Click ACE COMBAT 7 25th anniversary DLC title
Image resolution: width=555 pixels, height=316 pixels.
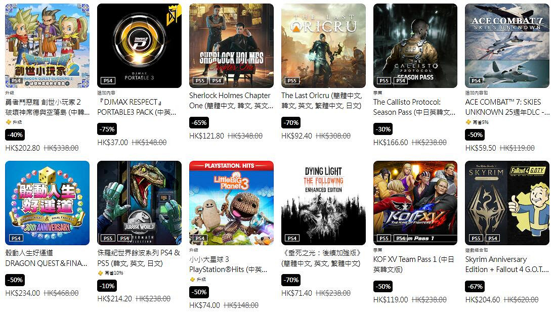click(x=507, y=107)
